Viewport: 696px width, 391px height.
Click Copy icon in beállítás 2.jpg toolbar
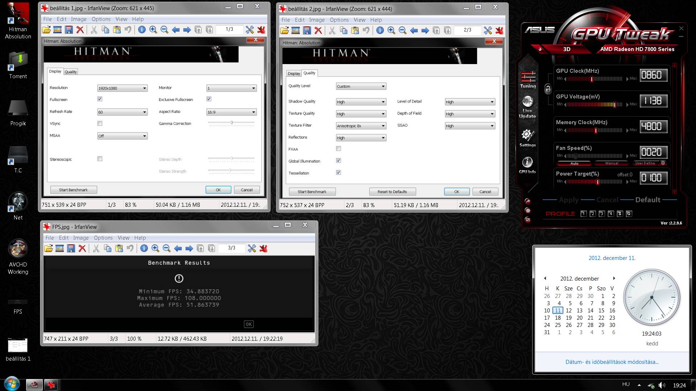point(344,30)
